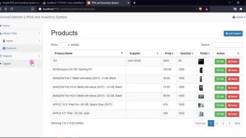This screenshot has width=246, height=138.
Task: Delete AMAZON Fire HD 8 32 GB row
Action: 233,97
